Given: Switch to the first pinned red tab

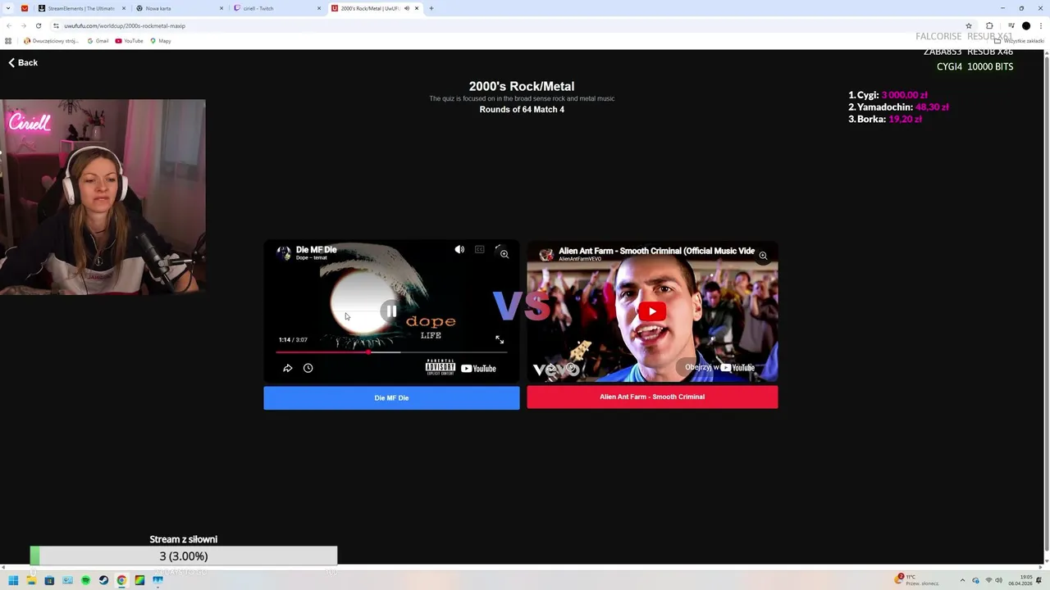Looking at the screenshot, I should 24,8.
